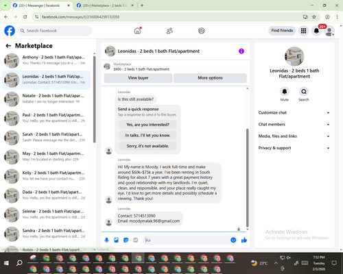Open the emoji picker in message box
Screen dimensions: 343x274
coord(233,240)
